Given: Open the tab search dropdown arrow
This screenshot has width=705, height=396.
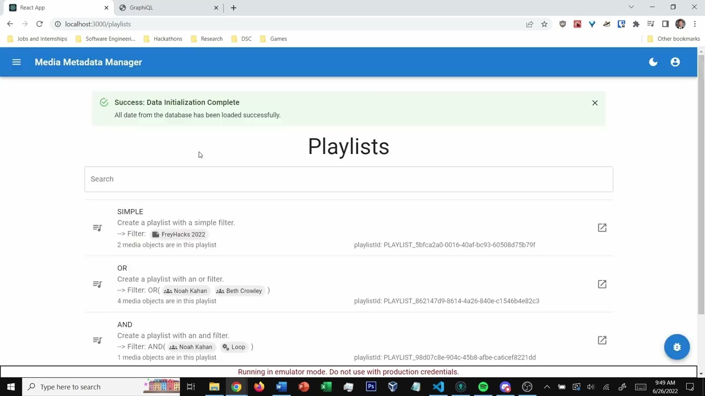Looking at the screenshot, I should 631,7.
